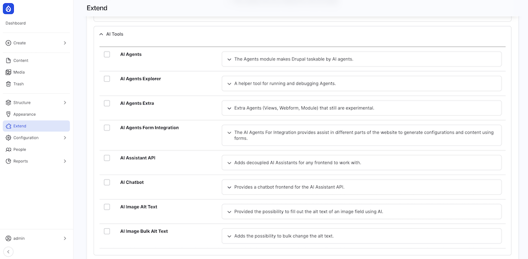
Task: Expand AI Agents Explorer description details
Action: (x=229, y=83)
